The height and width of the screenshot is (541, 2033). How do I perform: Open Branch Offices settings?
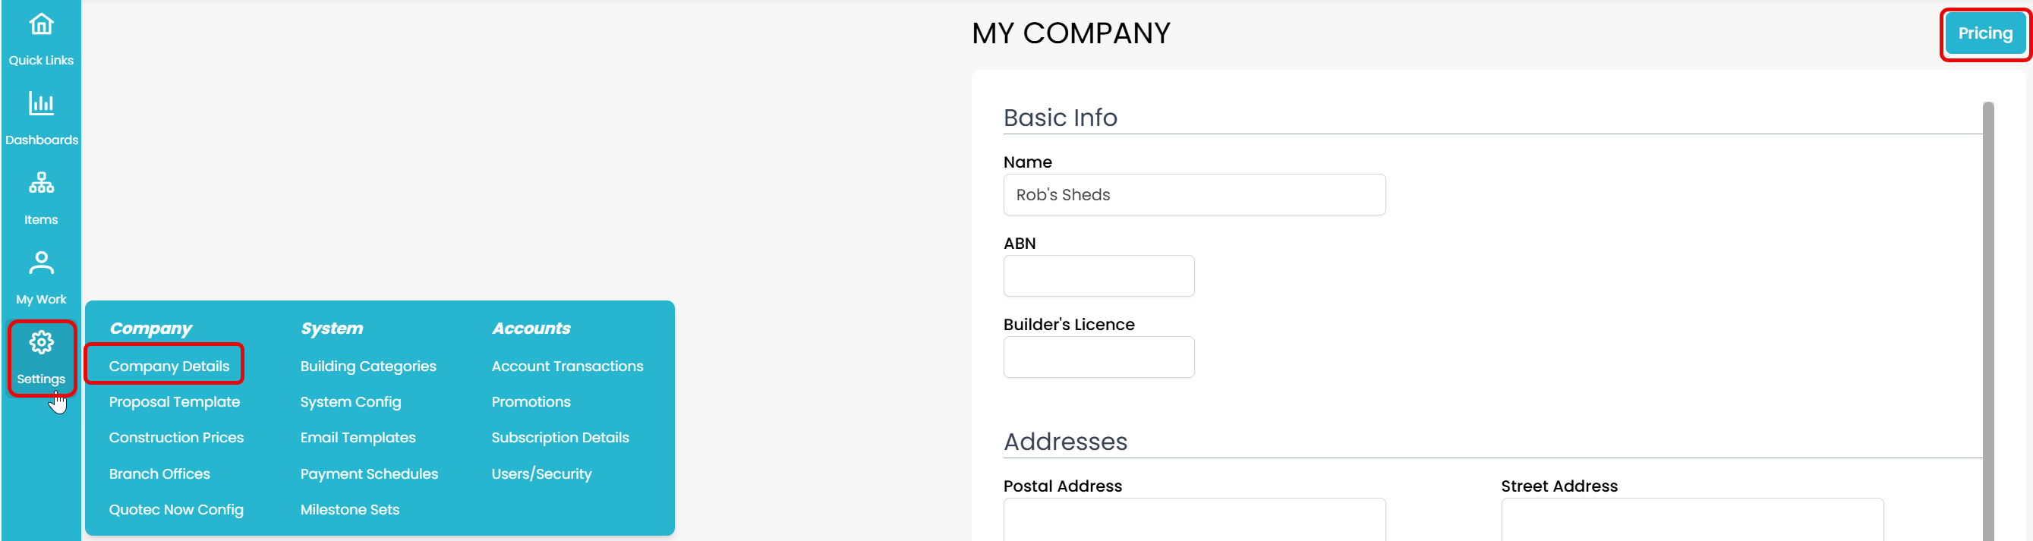point(159,474)
